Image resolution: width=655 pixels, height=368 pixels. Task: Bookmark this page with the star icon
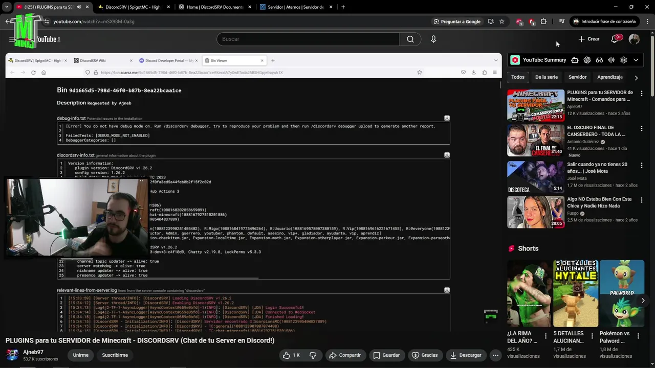[502, 21]
